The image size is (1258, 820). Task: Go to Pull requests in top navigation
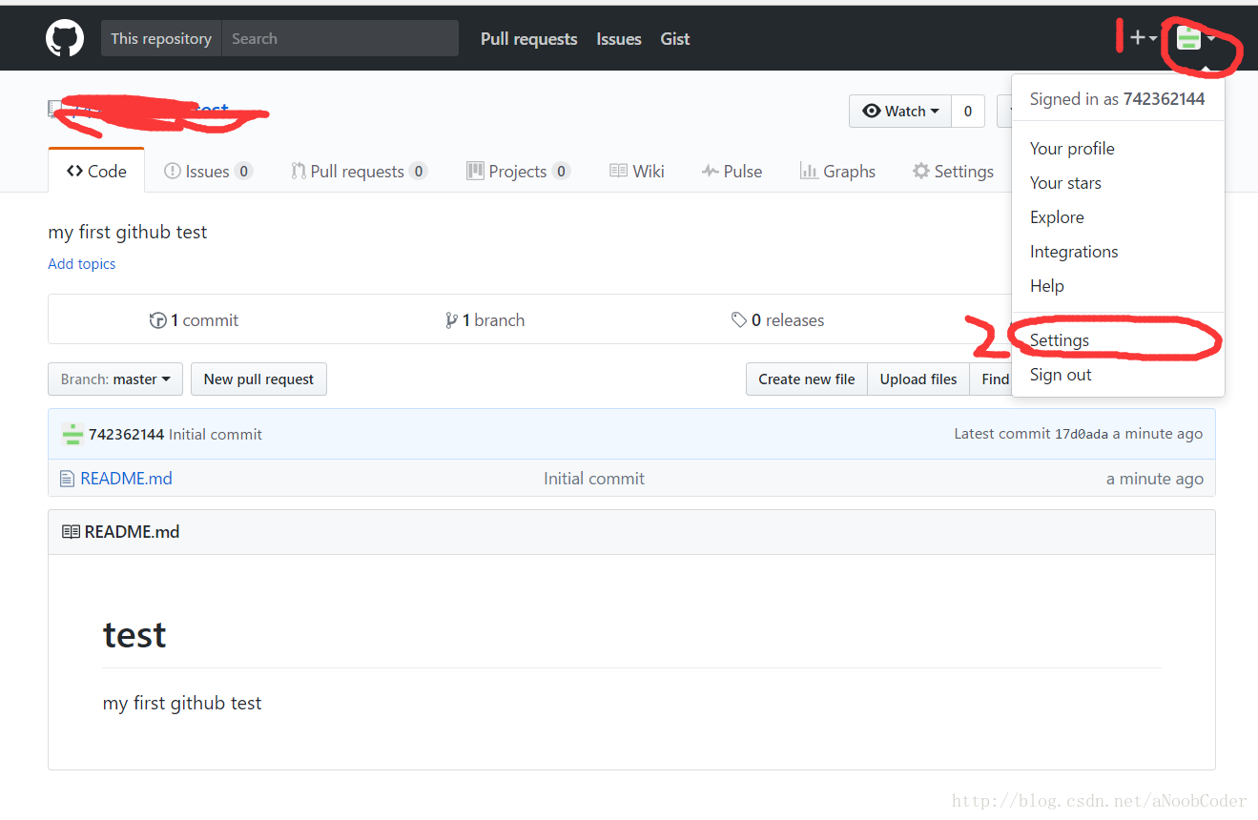pos(528,39)
